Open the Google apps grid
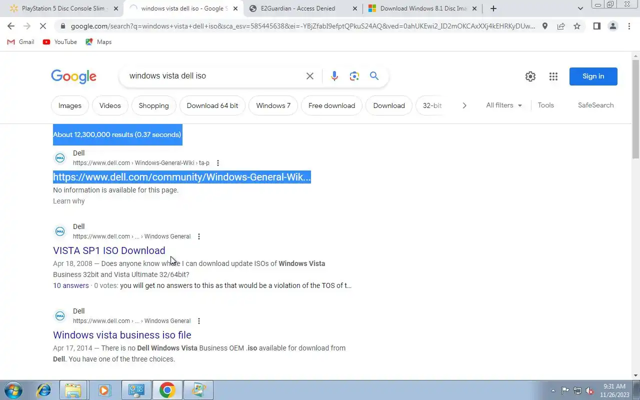640x400 pixels. [553, 76]
